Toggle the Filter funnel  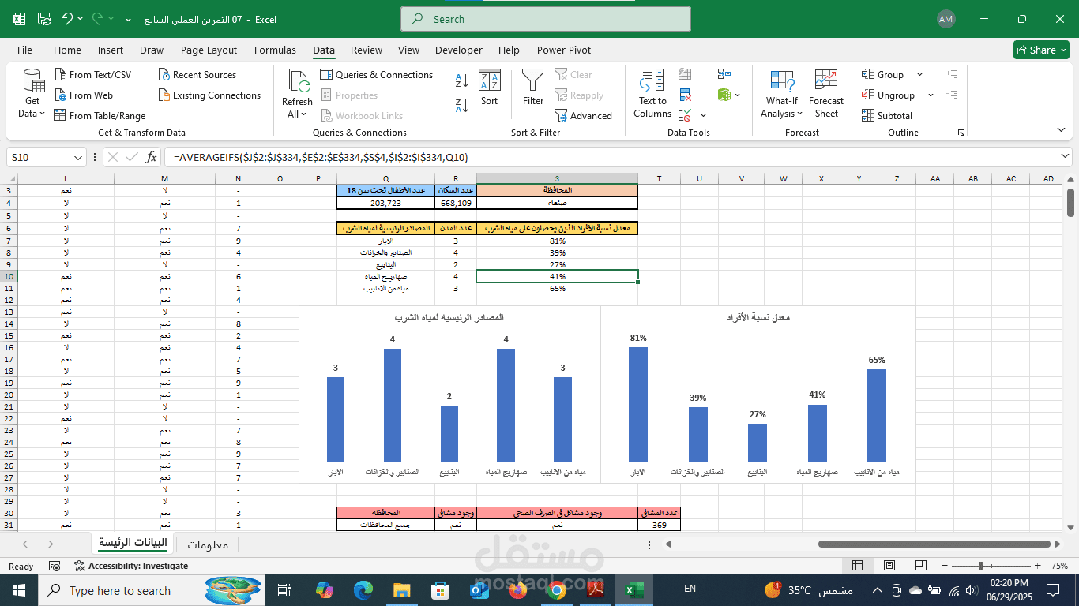[533, 88]
